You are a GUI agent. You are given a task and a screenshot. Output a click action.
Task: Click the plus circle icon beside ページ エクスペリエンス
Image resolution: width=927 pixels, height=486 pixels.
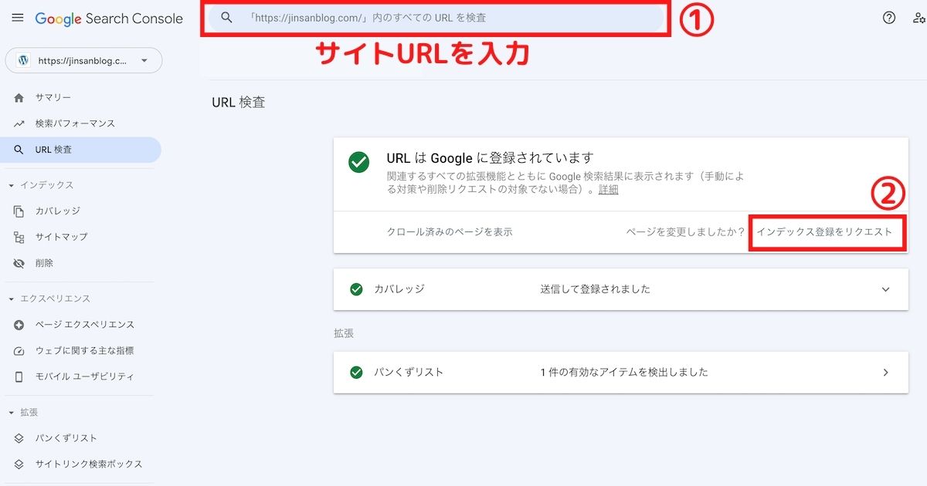click(x=19, y=325)
